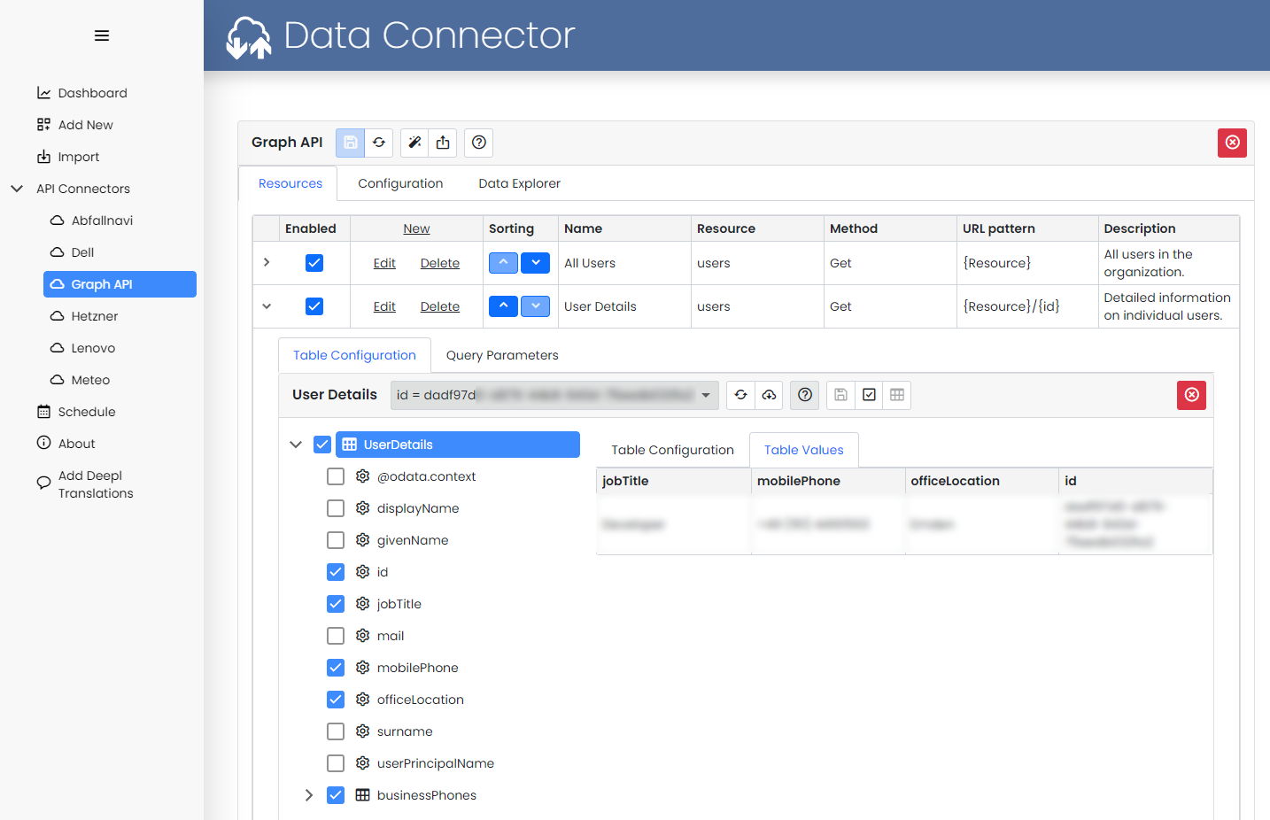The image size is (1270, 820).
Task: Collapse the UserDetails tree node
Action: pos(296,445)
